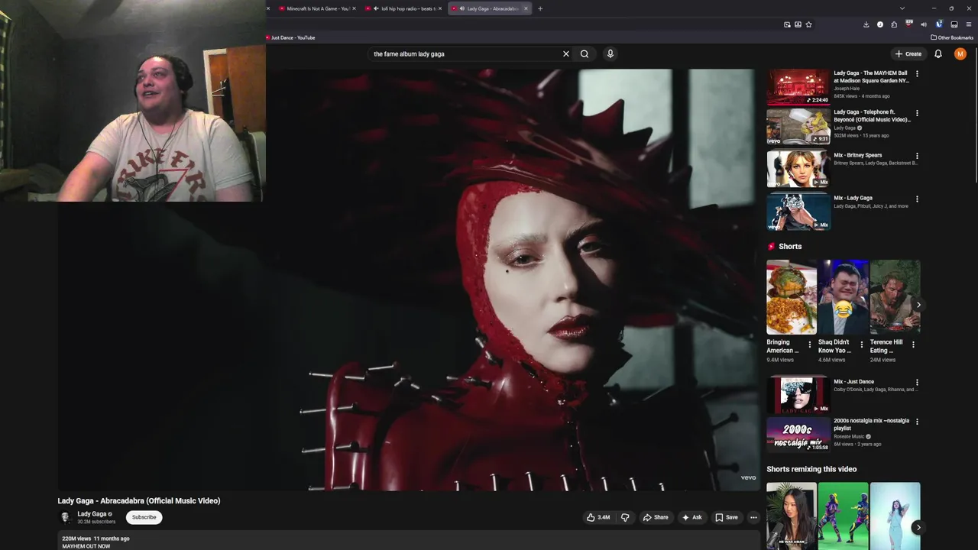
Task: Click the vevo watermark on video
Action: pos(748,478)
